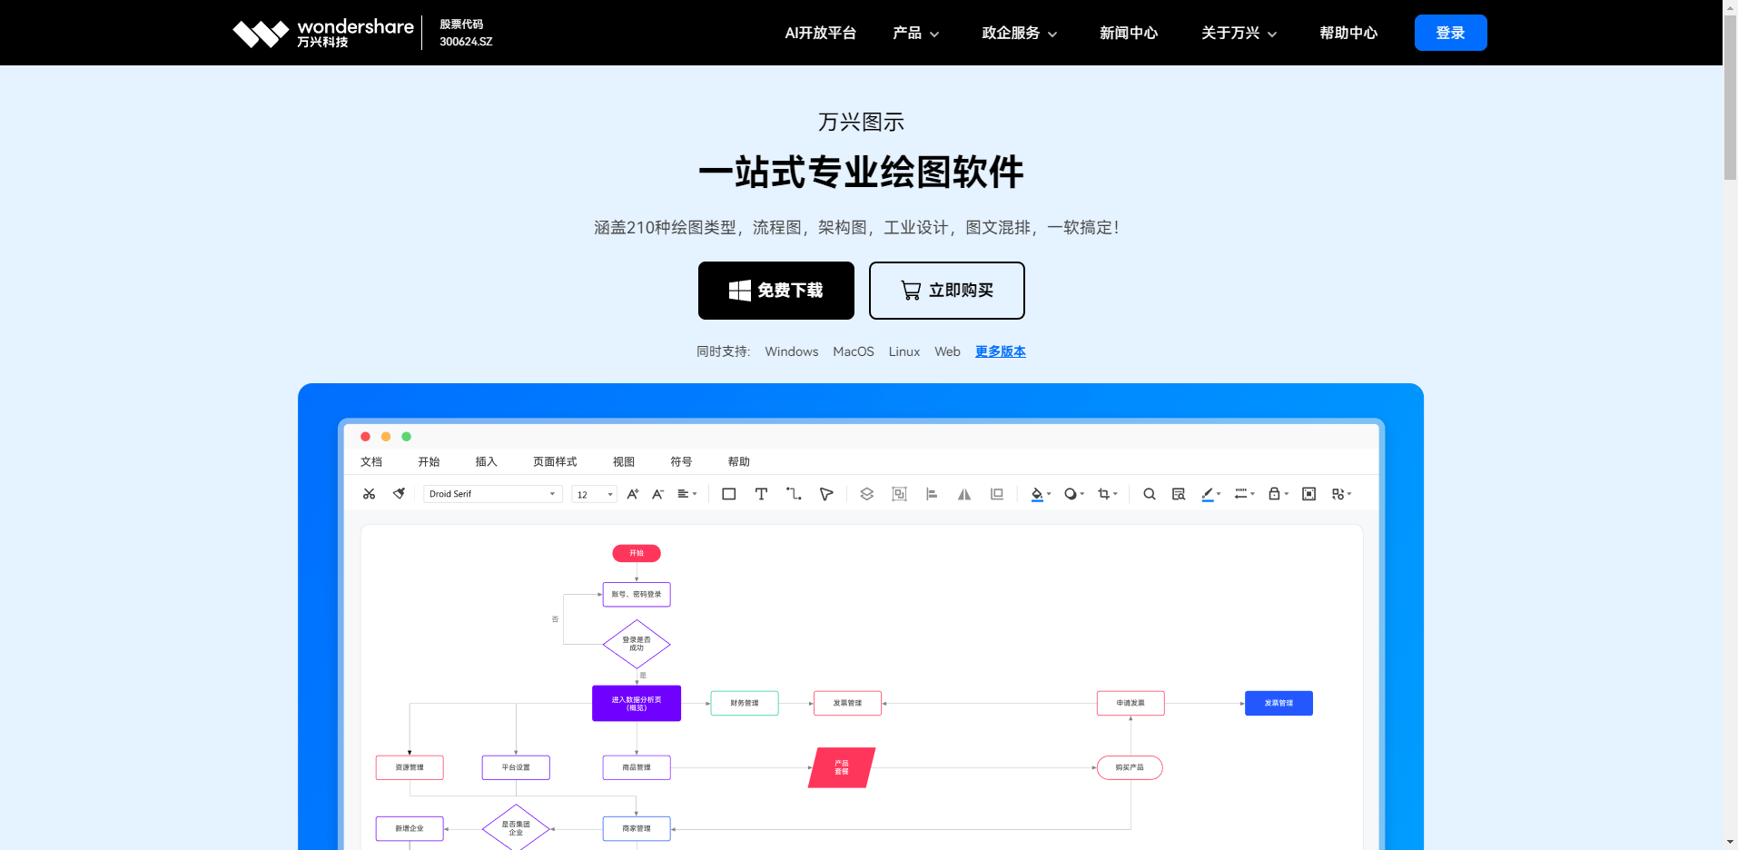Image resolution: width=1738 pixels, height=850 pixels.
Task: Click the 立即购买 buy button
Action: [947, 291]
